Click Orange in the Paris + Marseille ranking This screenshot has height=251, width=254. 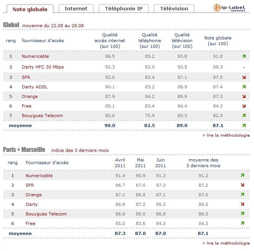[x=34, y=195]
